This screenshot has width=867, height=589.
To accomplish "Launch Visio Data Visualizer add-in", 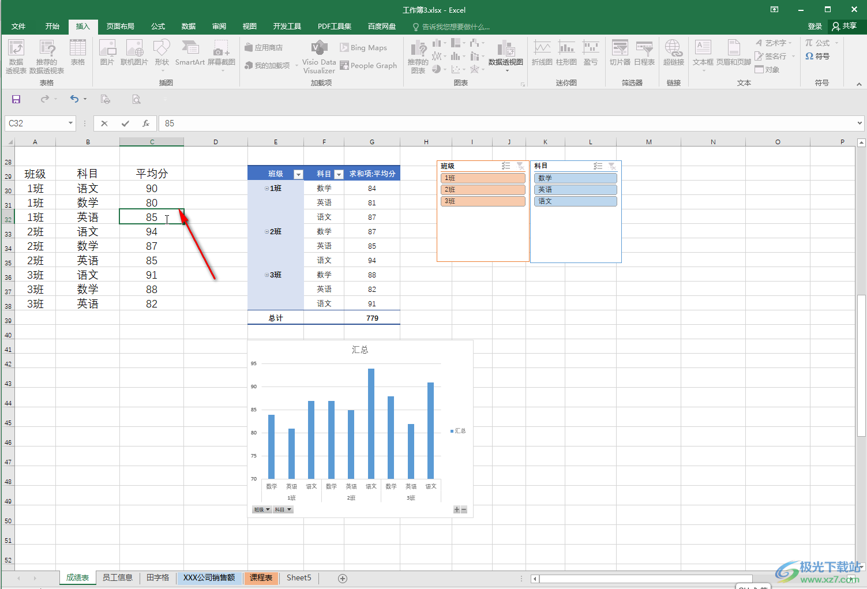I will pyautogui.click(x=319, y=57).
